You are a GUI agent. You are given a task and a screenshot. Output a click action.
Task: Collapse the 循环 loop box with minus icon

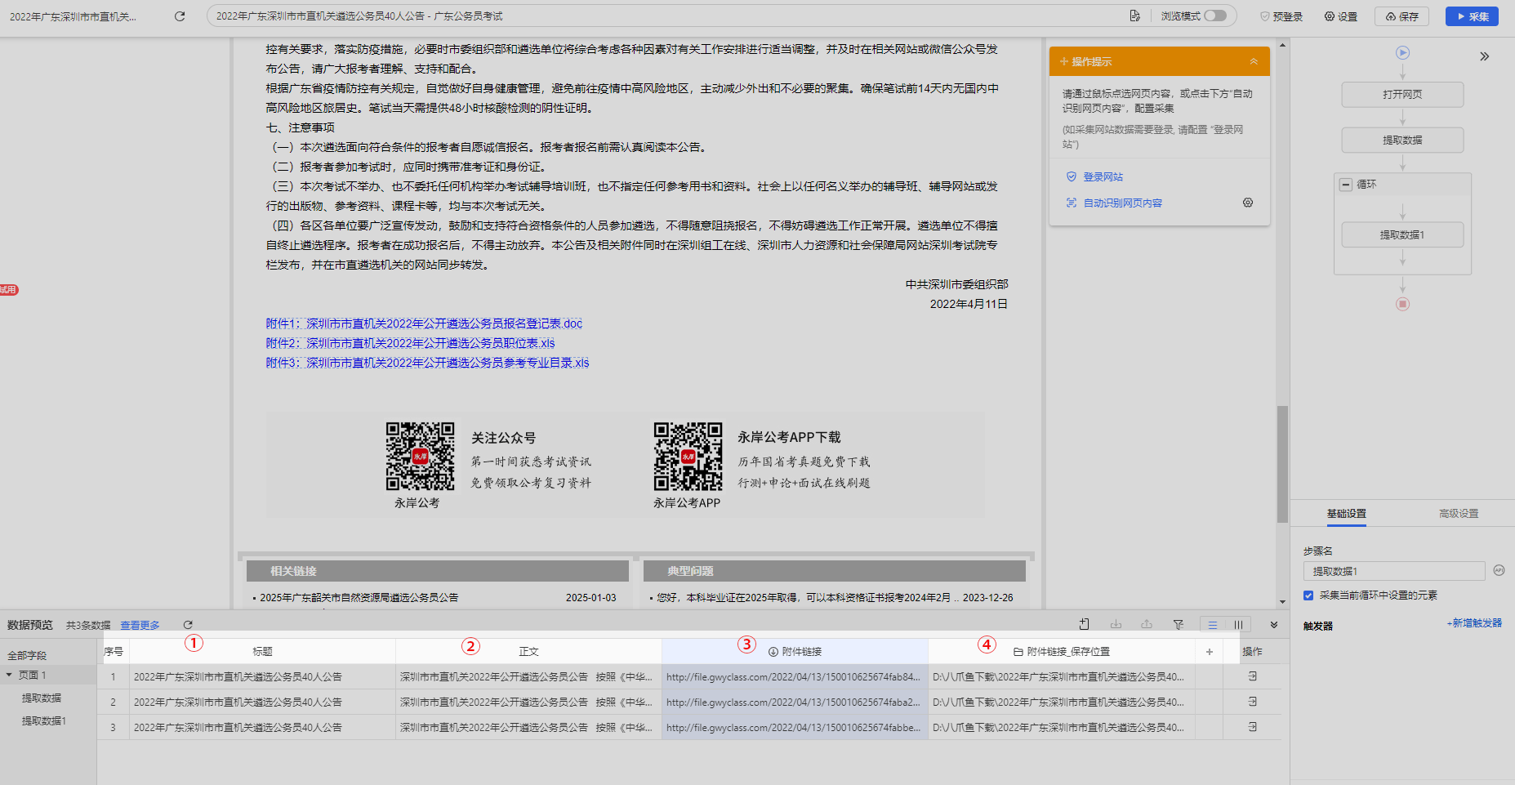[x=1345, y=185]
